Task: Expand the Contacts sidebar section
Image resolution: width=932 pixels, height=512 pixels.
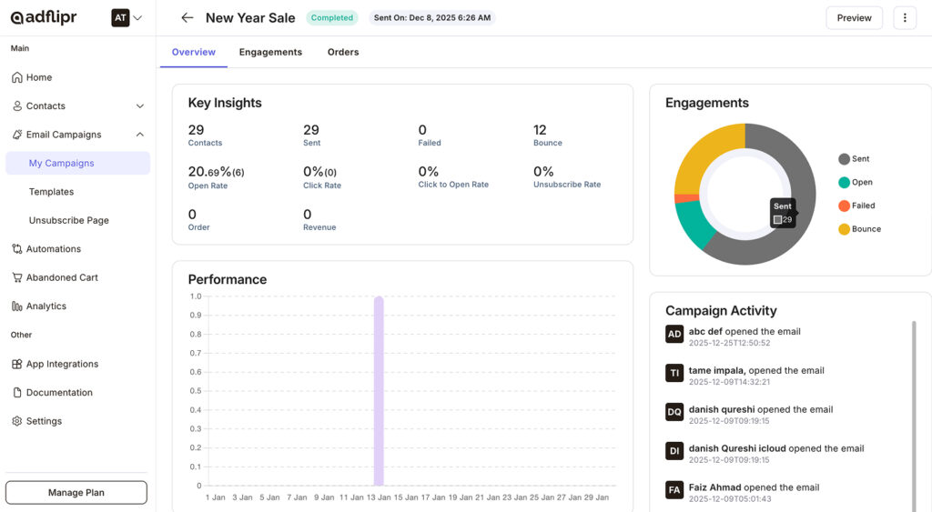Action: [x=139, y=106]
